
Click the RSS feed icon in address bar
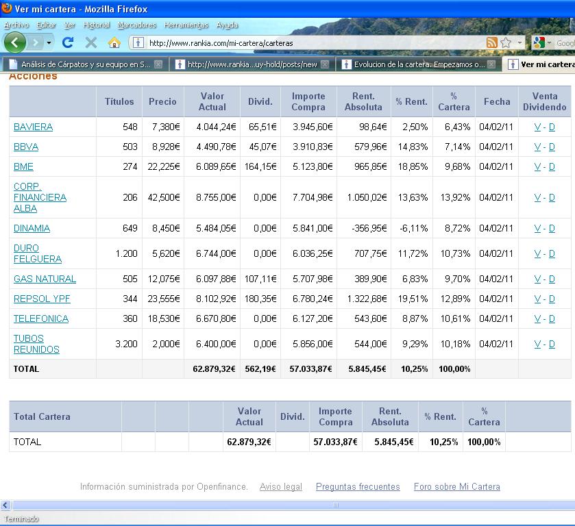pyautogui.click(x=491, y=42)
